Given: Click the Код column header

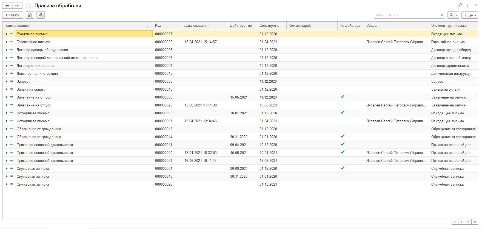Looking at the screenshot, I should pyautogui.click(x=167, y=25).
